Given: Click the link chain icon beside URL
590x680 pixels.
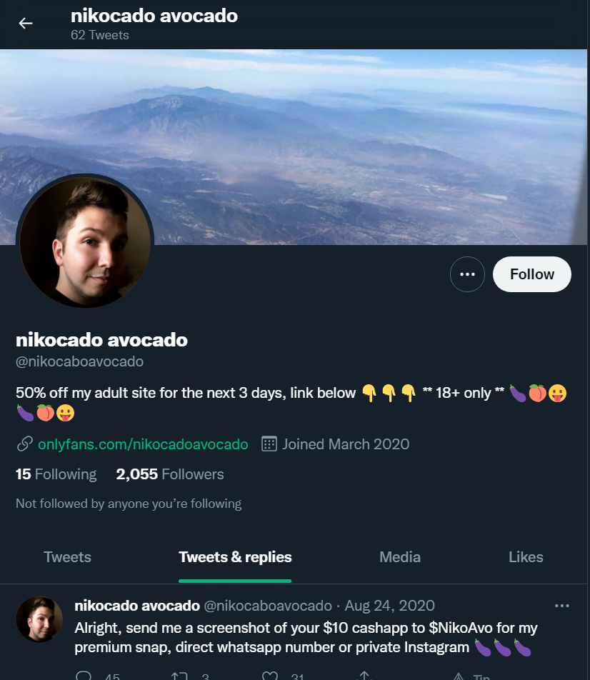Looking at the screenshot, I should click(25, 444).
